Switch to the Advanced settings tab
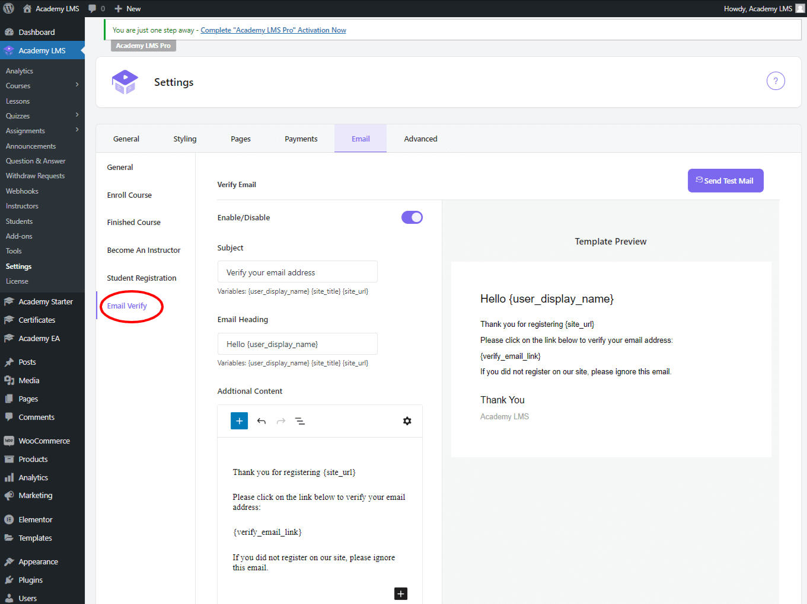 point(420,138)
